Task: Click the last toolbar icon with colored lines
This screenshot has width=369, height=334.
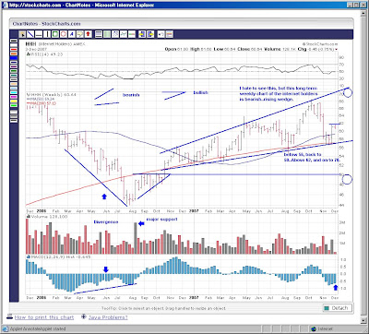Action: (170, 34)
